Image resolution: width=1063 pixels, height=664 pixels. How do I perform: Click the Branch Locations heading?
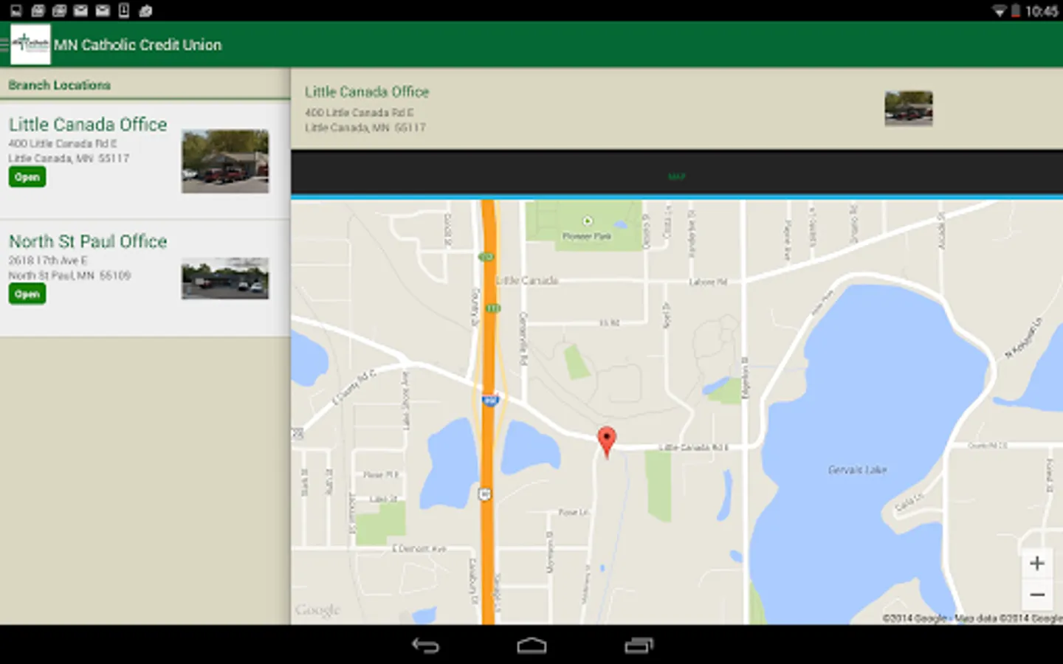click(60, 85)
